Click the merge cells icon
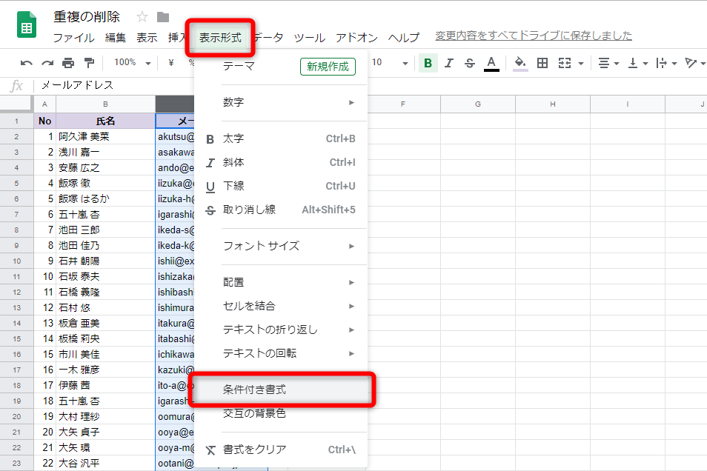 pyautogui.click(x=565, y=64)
